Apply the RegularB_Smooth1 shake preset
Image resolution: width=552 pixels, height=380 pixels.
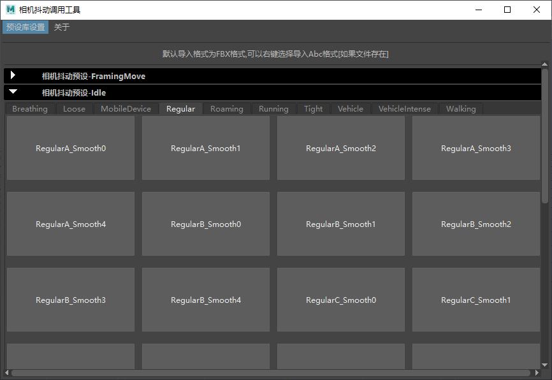click(341, 224)
